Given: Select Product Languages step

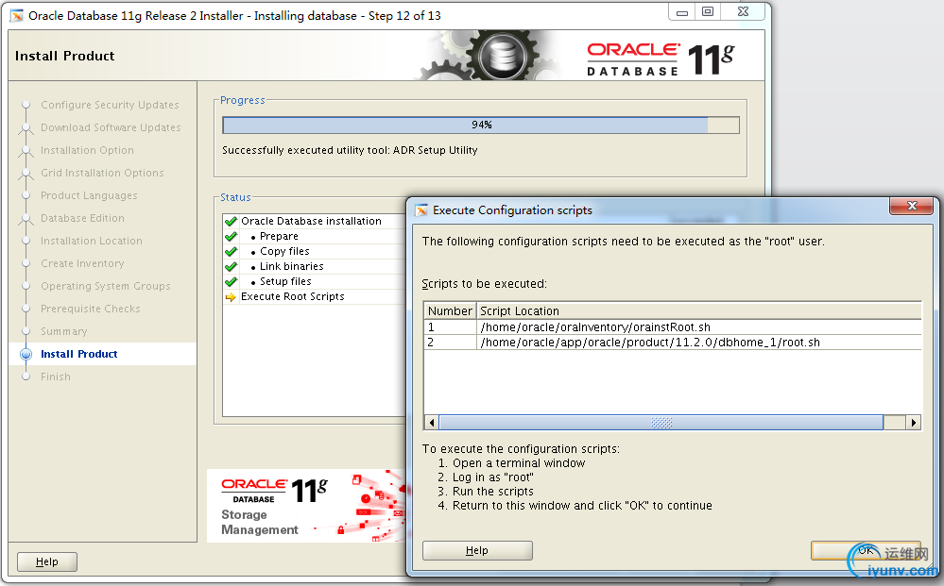Looking at the screenshot, I should click(89, 195).
